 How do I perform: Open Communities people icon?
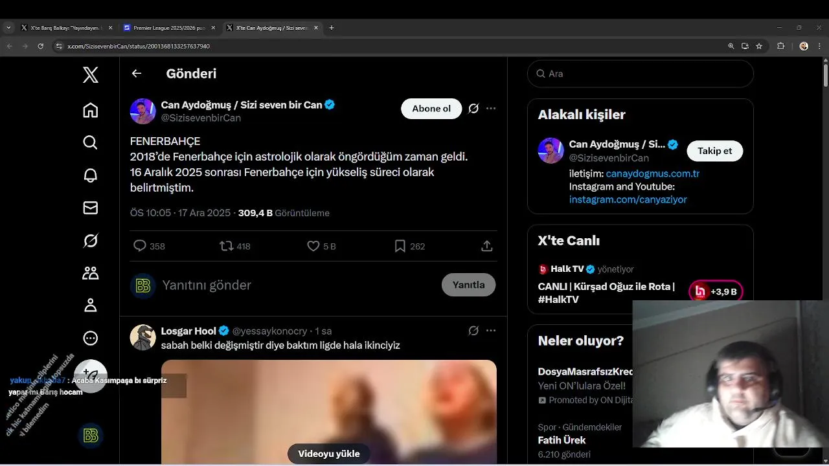[x=91, y=273]
